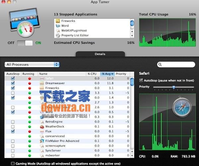199x166 pixels.
Task: Click the mdworker process icon
Action: click(x=42, y=155)
